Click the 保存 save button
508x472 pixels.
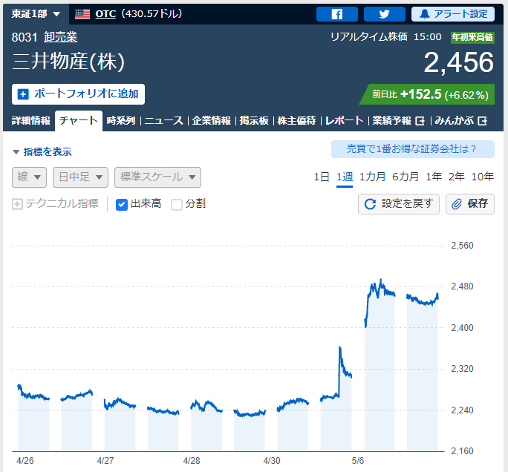[470, 204]
